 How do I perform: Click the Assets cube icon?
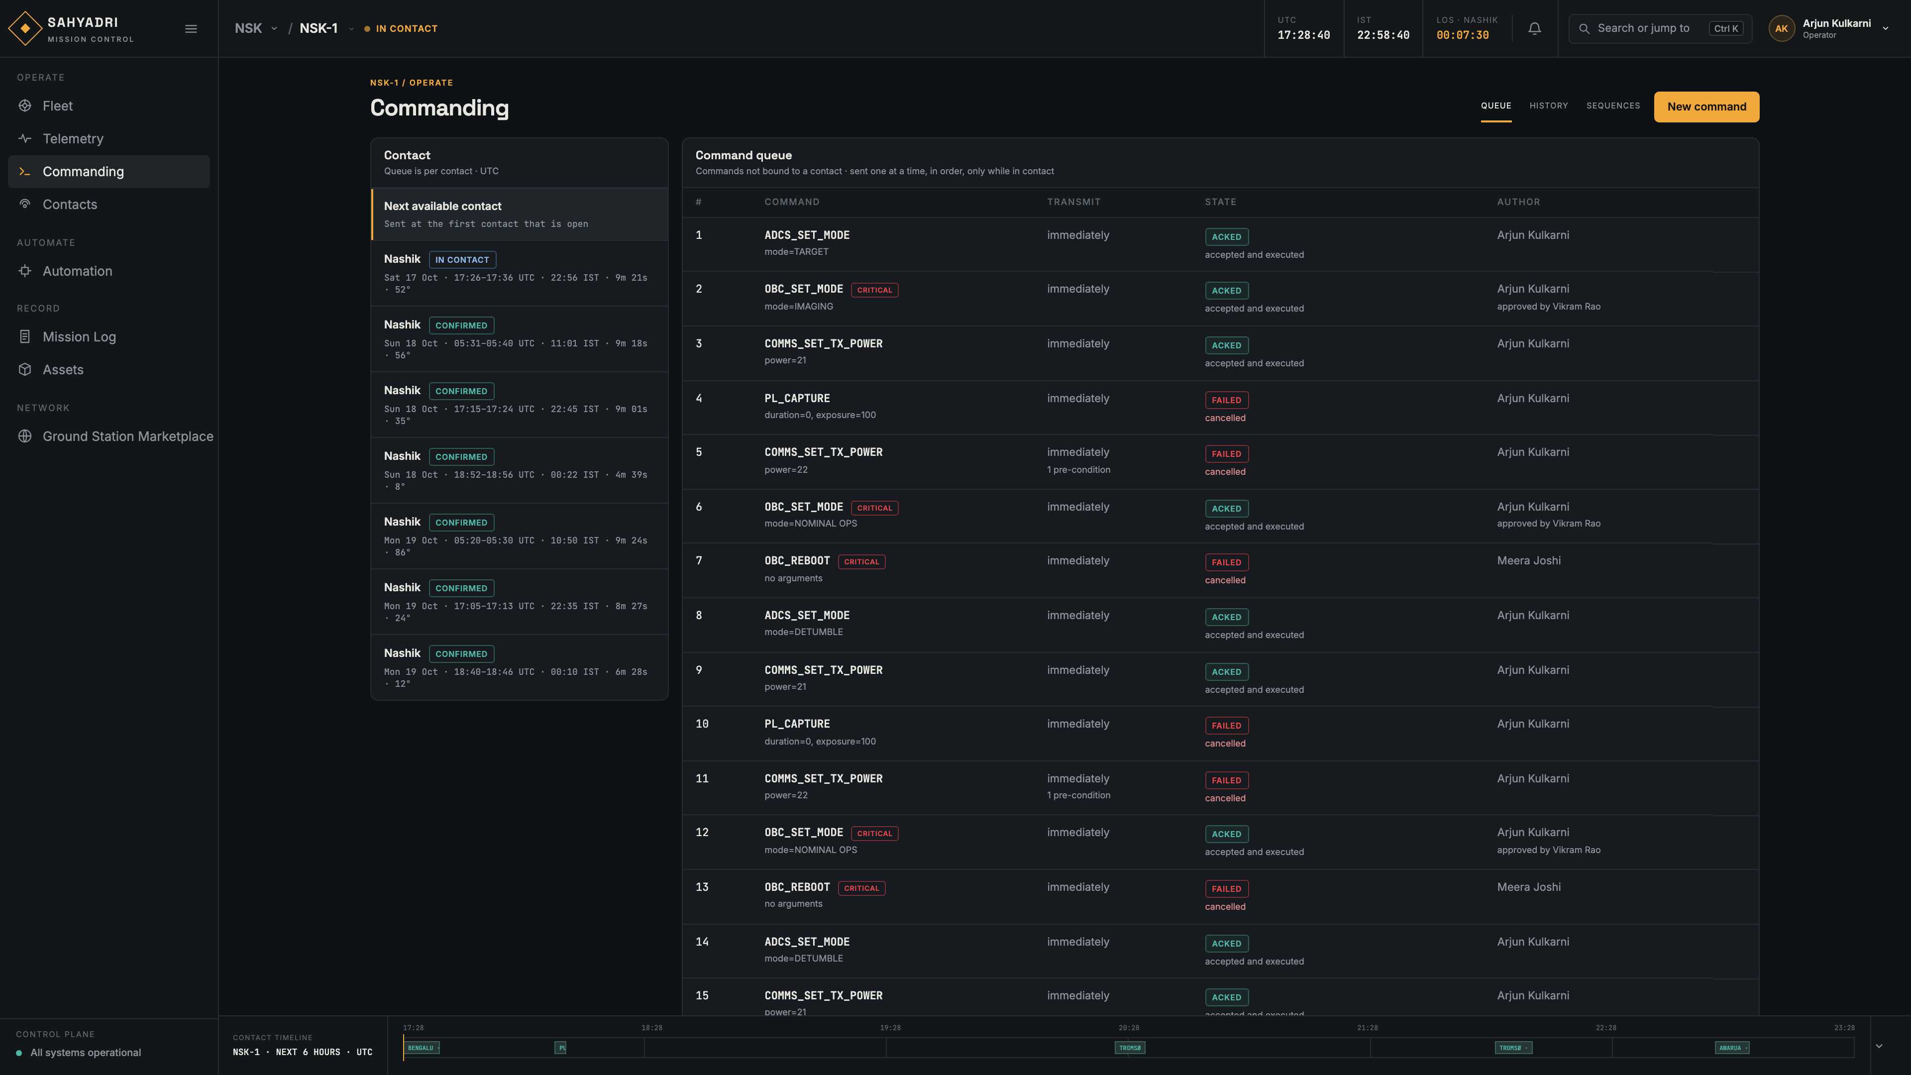[25, 369]
